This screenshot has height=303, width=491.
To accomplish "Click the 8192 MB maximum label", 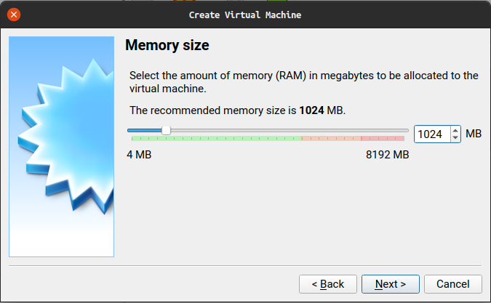I will click(388, 155).
